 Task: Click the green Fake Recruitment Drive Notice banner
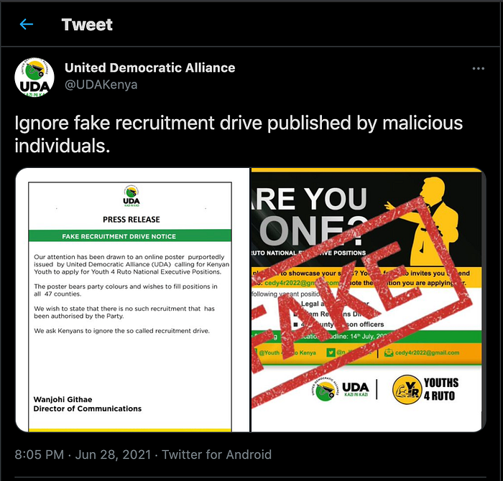coord(130,236)
